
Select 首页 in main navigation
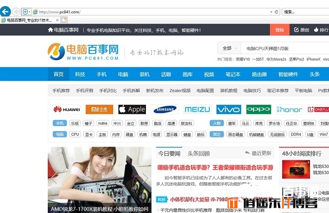point(59,74)
